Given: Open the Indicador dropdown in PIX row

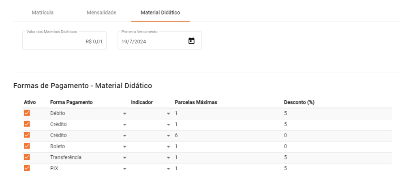Looking at the screenshot, I should pos(168,168).
